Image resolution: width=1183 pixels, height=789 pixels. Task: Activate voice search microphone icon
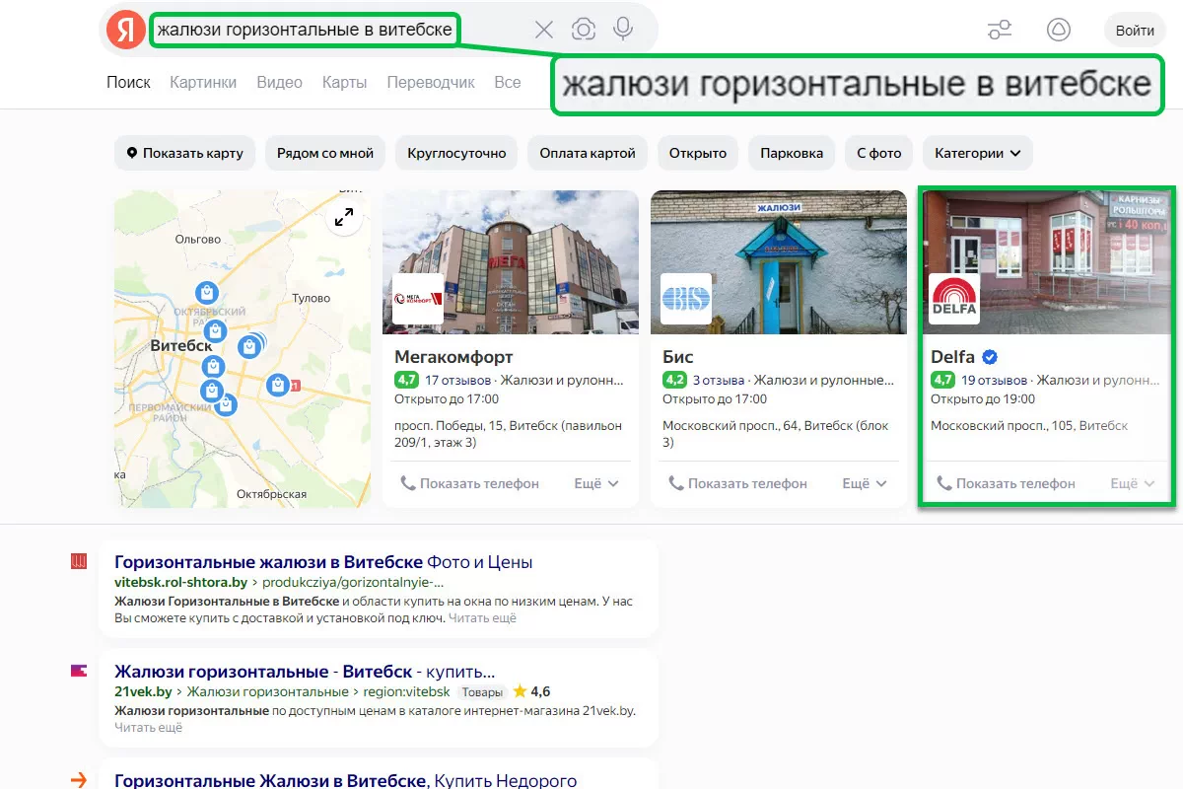point(623,30)
